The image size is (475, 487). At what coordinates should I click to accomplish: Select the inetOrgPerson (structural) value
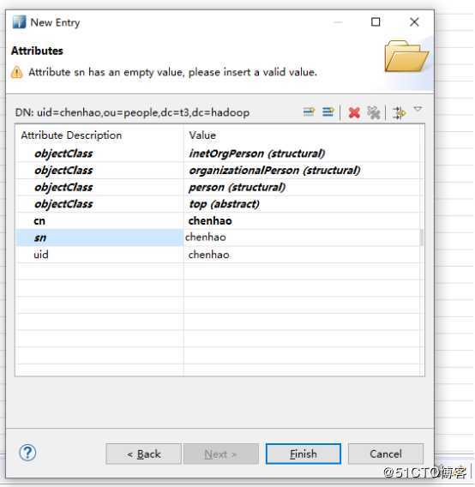[x=257, y=153]
